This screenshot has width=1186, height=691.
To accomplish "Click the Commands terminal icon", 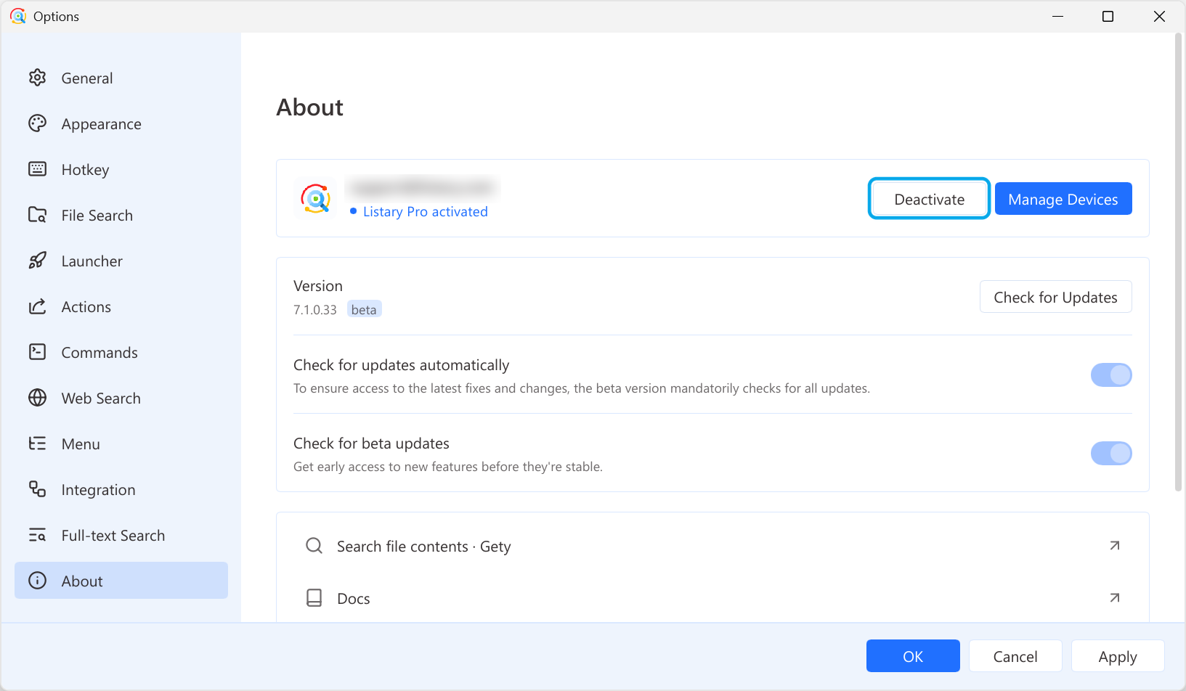I will click(x=37, y=352).
